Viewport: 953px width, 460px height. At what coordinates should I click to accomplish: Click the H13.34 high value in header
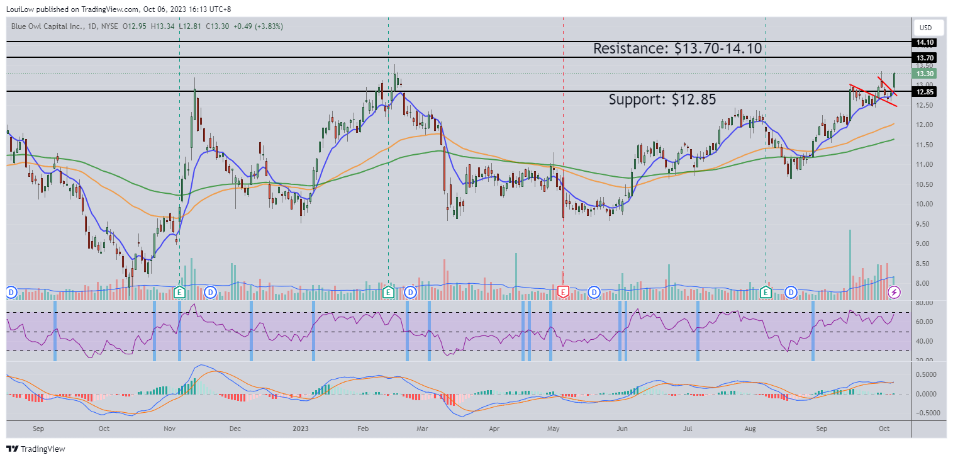point(162,26)
